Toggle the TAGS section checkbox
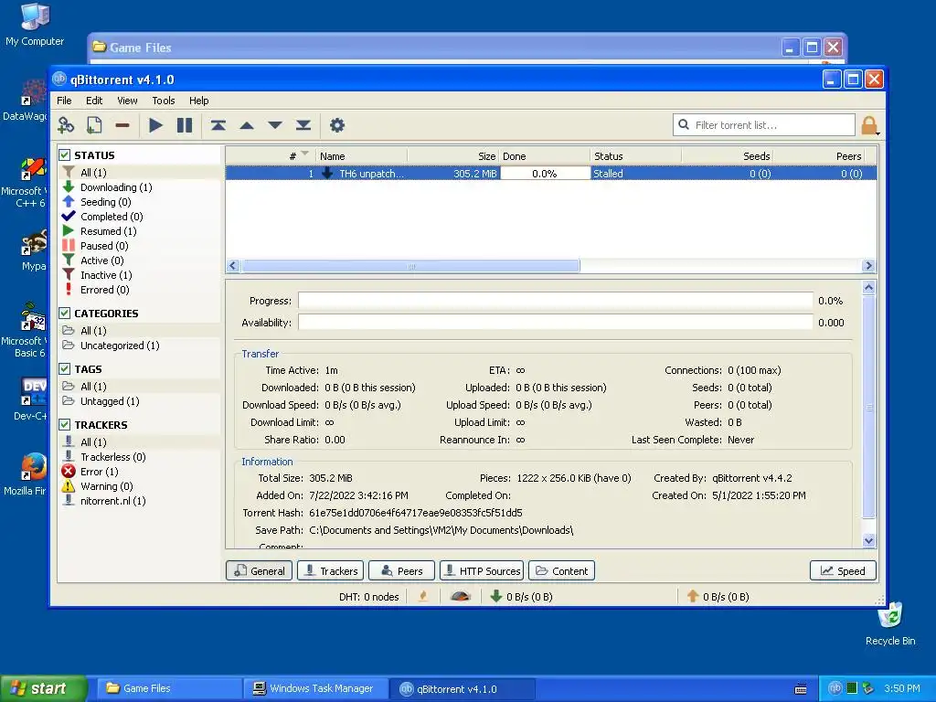The image size is (936, 702). tap(65, 369)
